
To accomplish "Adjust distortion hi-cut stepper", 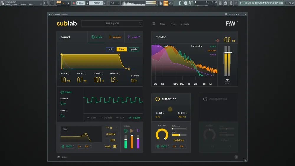I will coord(186,113).
